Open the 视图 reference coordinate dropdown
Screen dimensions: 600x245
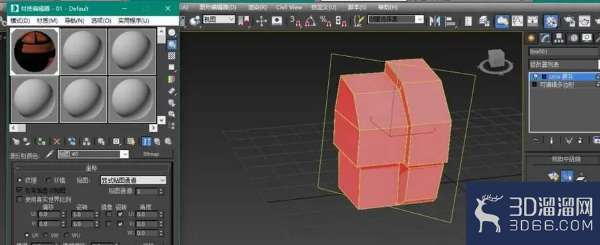(x=218, y=19)
